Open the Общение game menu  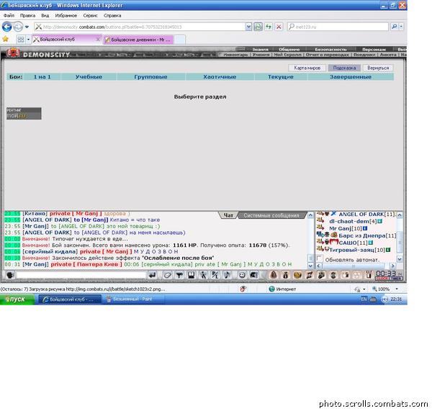(289, 50)
